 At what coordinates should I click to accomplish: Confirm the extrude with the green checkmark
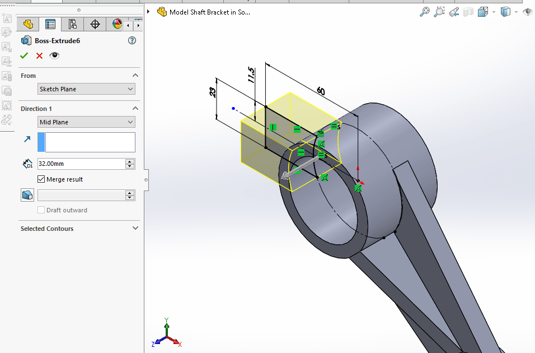pos(25,55)
